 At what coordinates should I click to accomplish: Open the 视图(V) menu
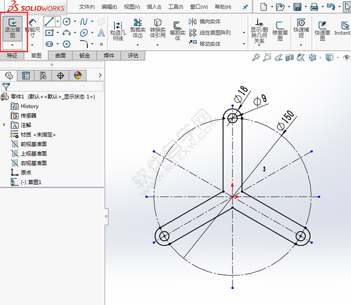pyautogui.click(x=132, y=7)
